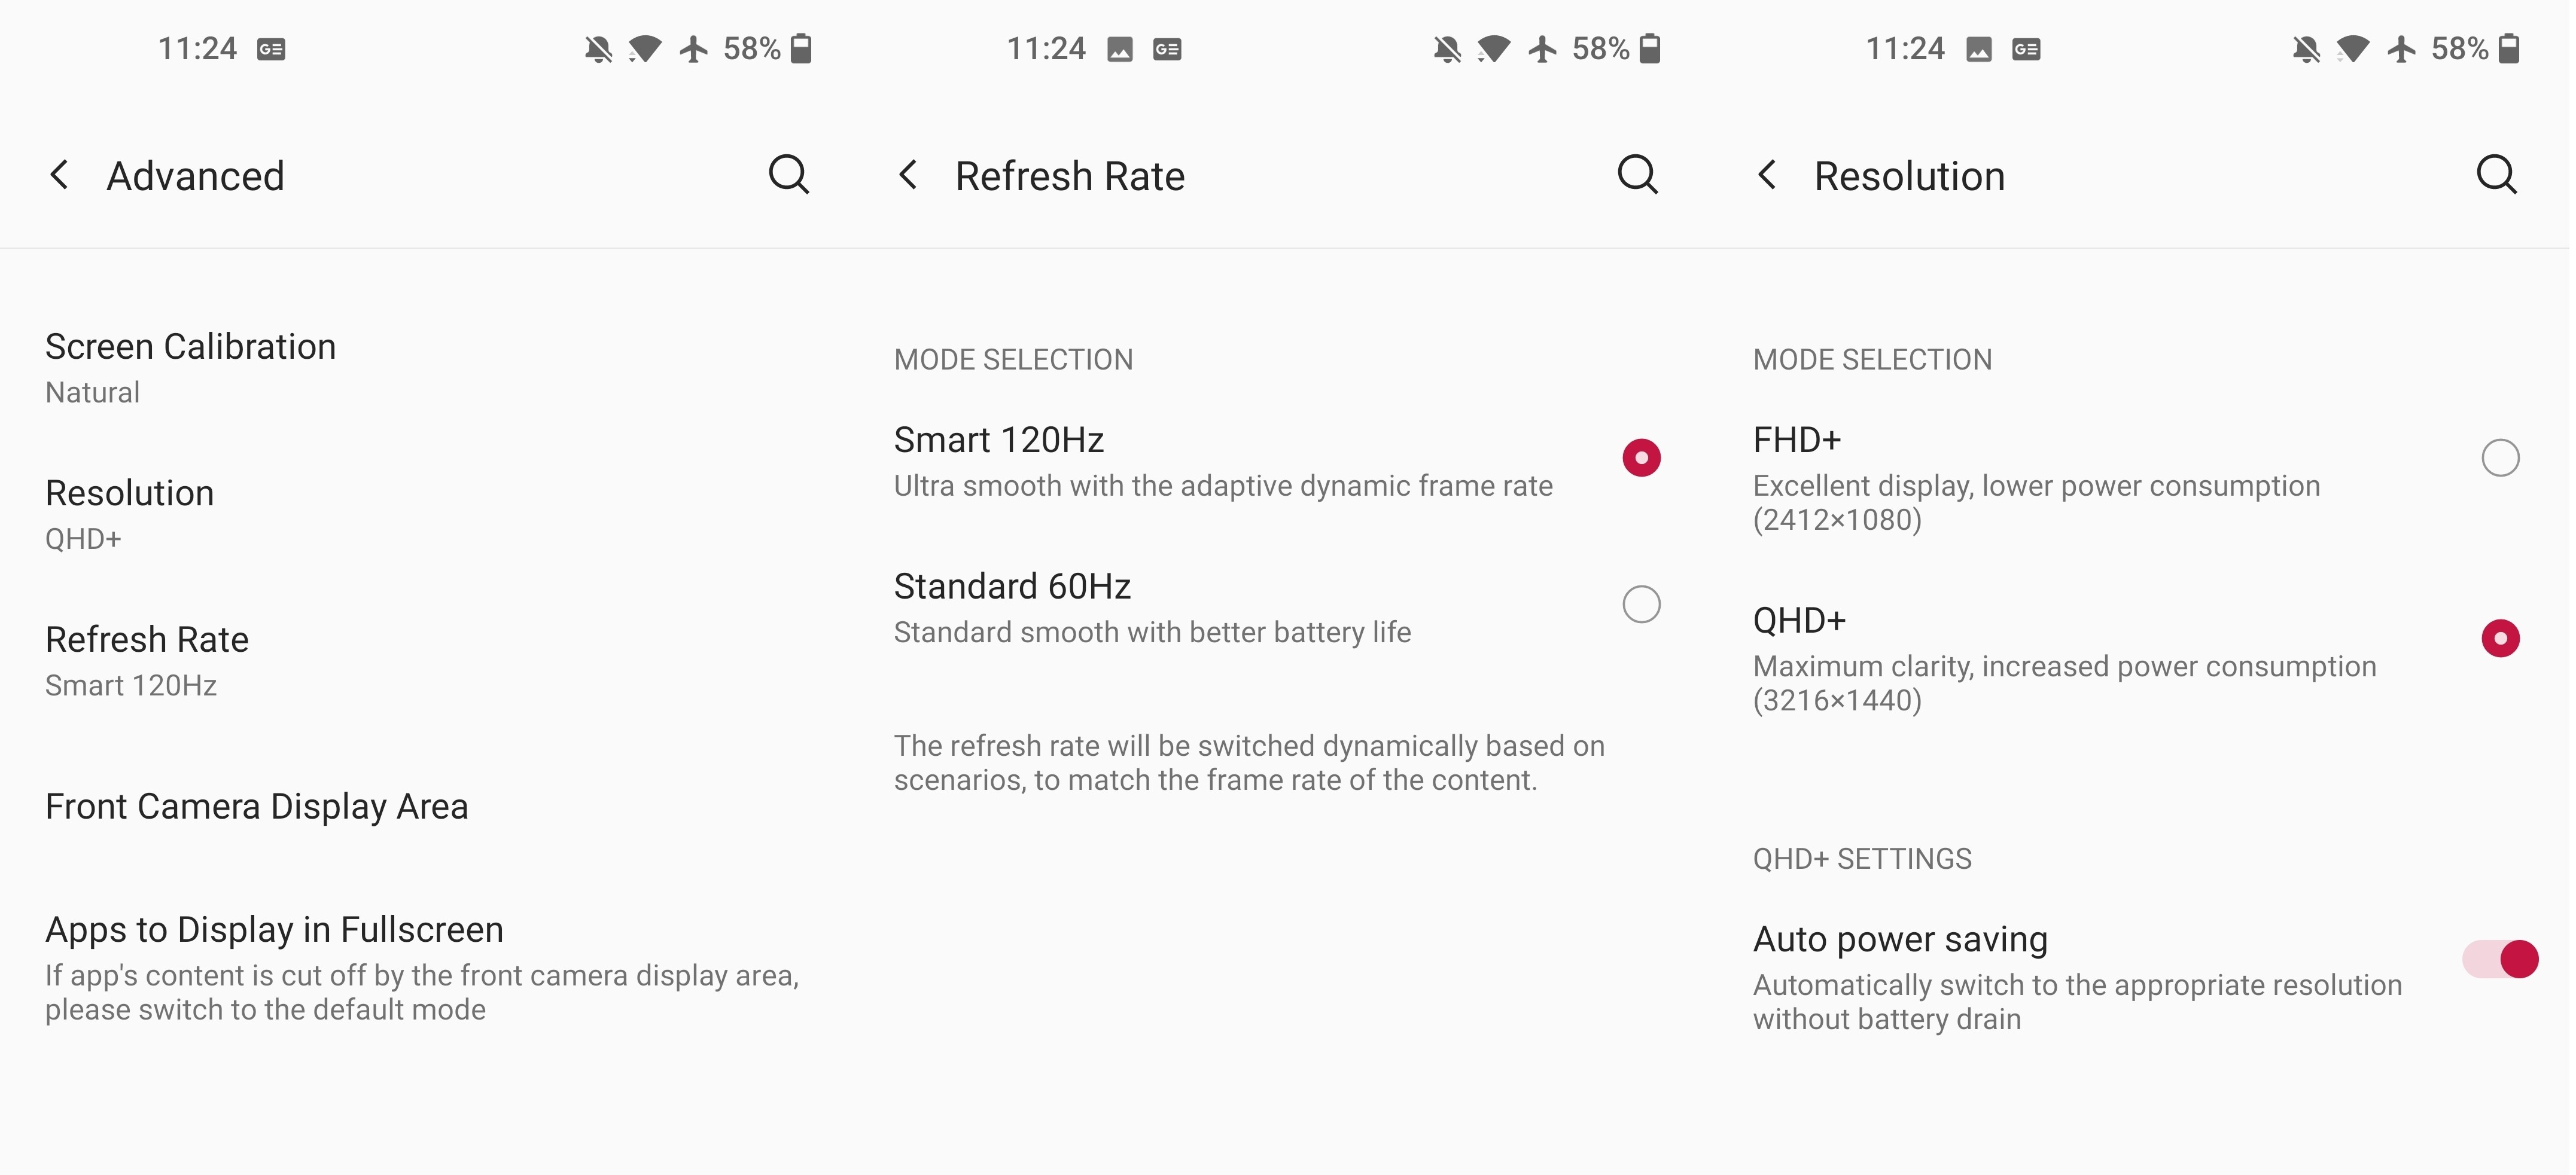2576x1175 pixels.
Task: Tap the back arrow on Advanced screen
Action: (60, 175)
